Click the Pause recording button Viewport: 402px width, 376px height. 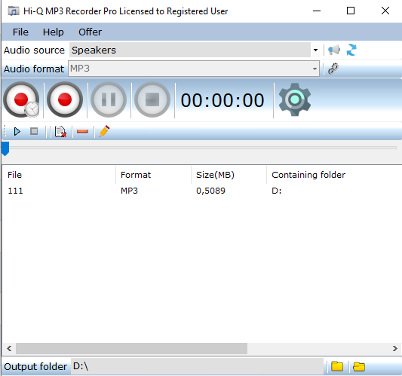tap(109, 99)
